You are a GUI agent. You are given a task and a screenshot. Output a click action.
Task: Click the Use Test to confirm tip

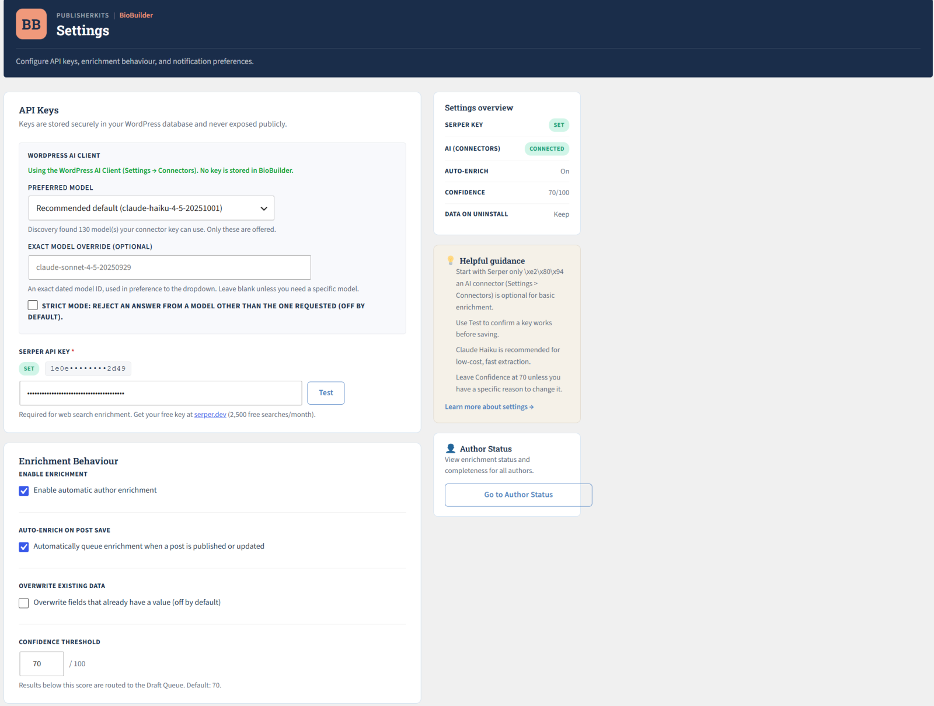coord(504,329)
